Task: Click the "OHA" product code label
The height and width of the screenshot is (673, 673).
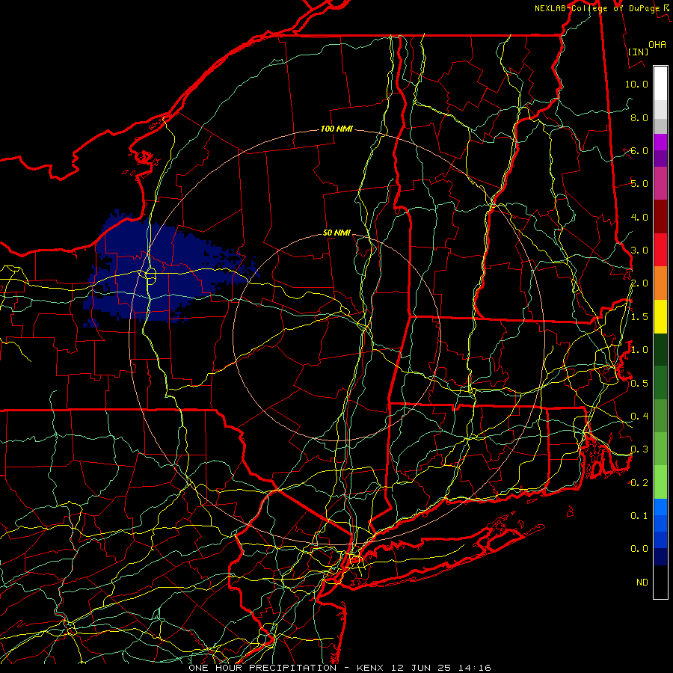Action: (x=657, y=45)
